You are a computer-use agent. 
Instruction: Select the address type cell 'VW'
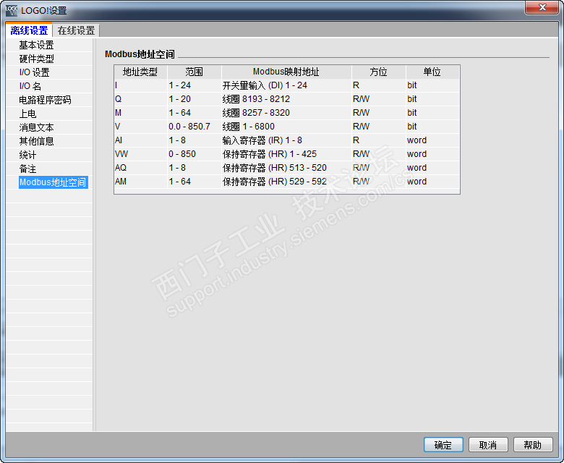tap(141, 154)
